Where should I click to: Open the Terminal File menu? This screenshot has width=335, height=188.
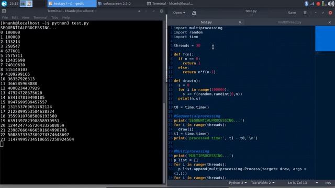(5, 17)
